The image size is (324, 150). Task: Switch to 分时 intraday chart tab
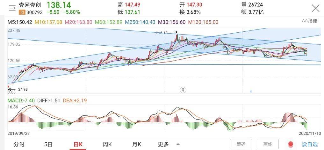[19, 144]
